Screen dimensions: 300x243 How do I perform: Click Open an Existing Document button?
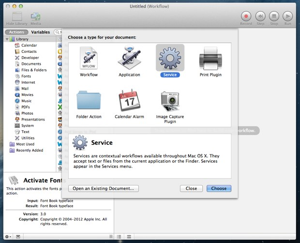click(104, 188)
